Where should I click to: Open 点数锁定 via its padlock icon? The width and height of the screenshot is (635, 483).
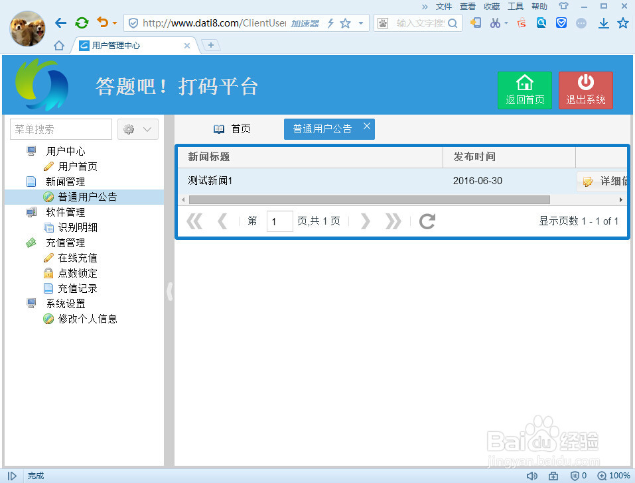[48, 273]
